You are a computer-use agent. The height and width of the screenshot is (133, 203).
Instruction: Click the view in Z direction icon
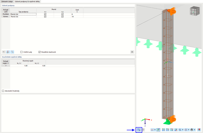(172, 130)
